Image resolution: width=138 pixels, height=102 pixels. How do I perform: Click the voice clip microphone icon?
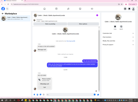pos(34,95)
